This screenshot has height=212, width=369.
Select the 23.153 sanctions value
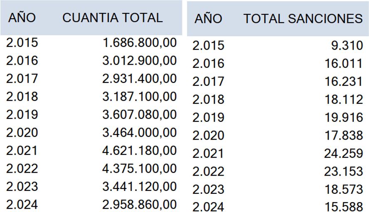[344, 171]
